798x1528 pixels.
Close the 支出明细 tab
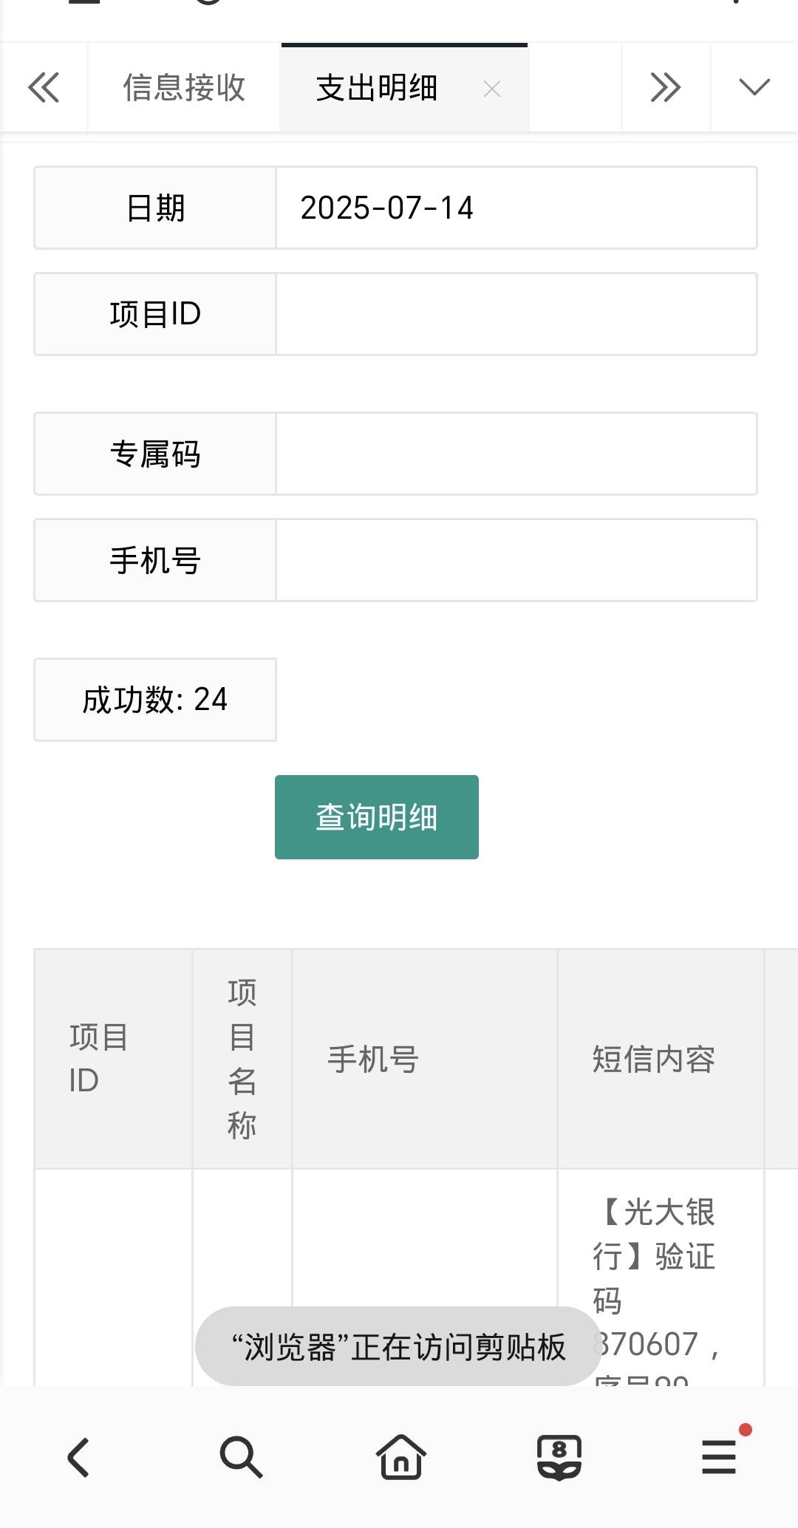point(492,89)
